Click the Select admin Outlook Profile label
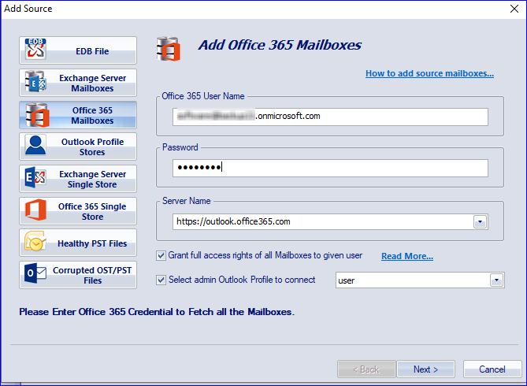The width and height of the screenshot is (527, 386). [242, 280]
